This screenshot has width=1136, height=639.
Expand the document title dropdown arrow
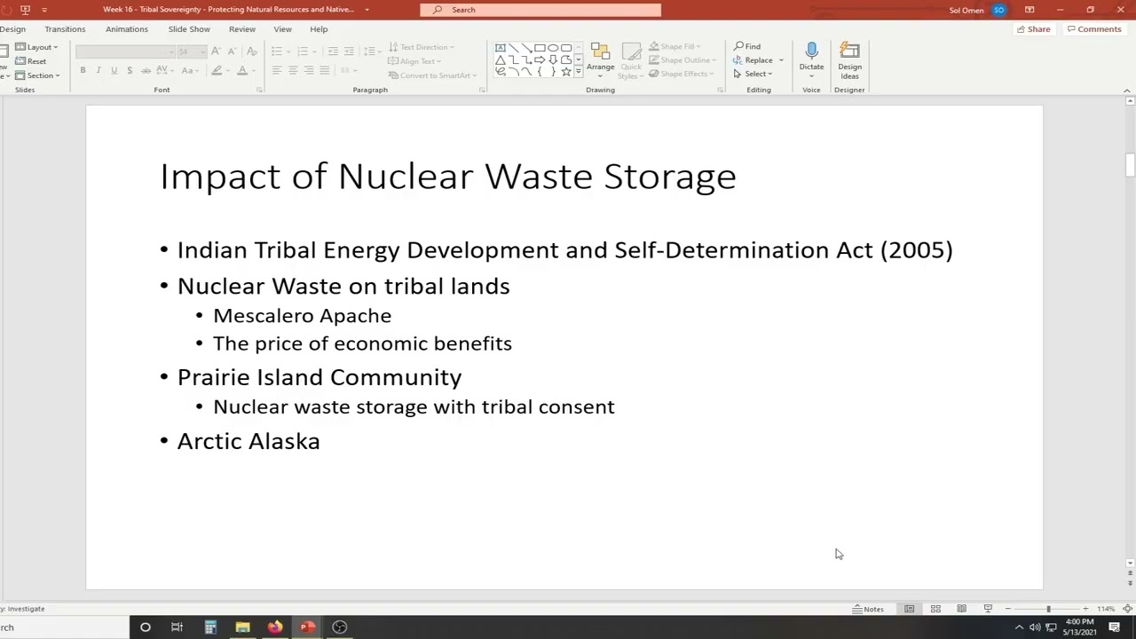[x=367, y=10]
